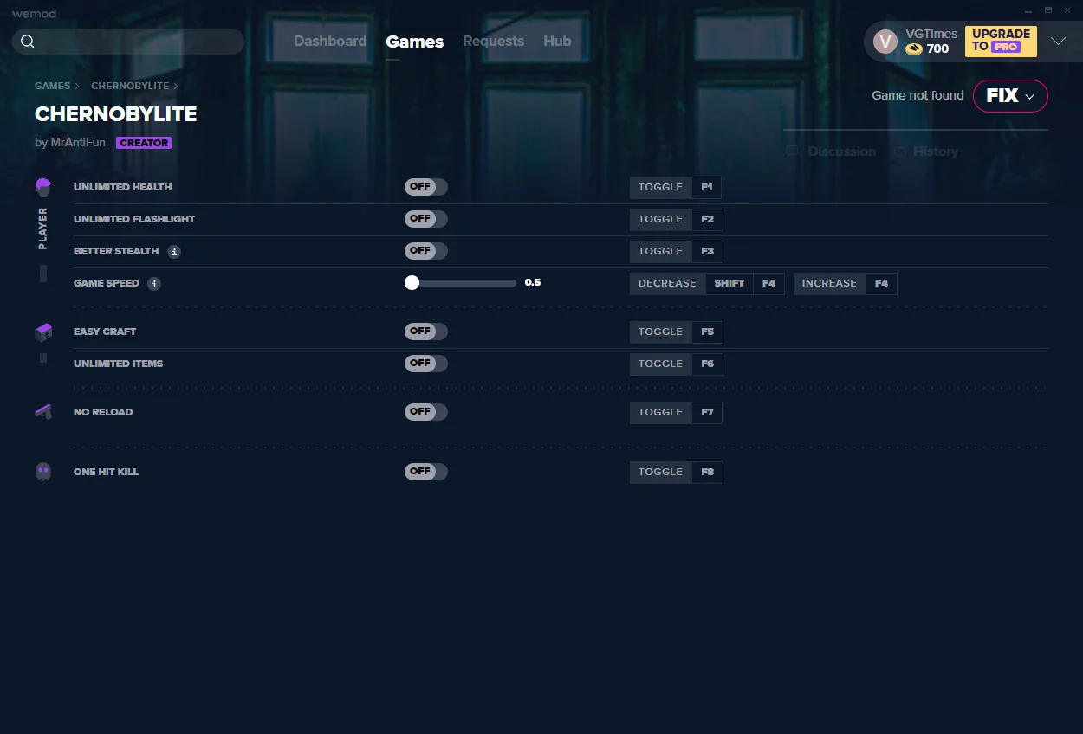Go to GAMES breadcrumb link
Viewport: 1083px width, 734px height.
point(53,87)
